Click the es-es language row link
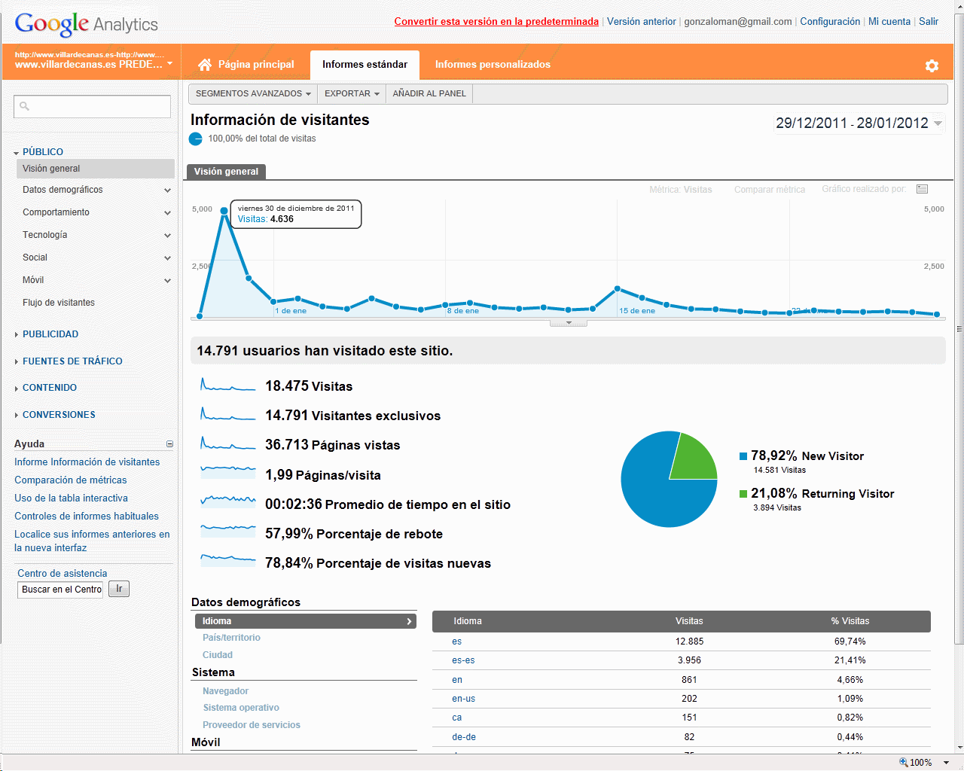Image resolution: width=964 pixels, height=771 pixels. pyautogui.click(x=463, y=660)
